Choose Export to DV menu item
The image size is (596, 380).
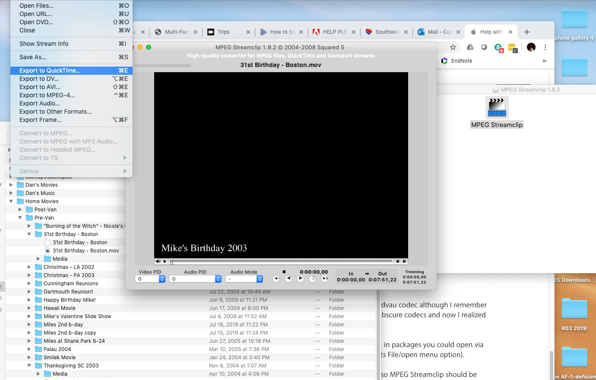[71, 79]
